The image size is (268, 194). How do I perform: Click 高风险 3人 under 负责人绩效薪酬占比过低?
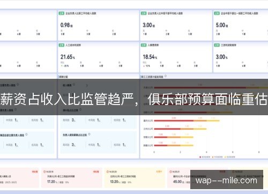[69, 145]
